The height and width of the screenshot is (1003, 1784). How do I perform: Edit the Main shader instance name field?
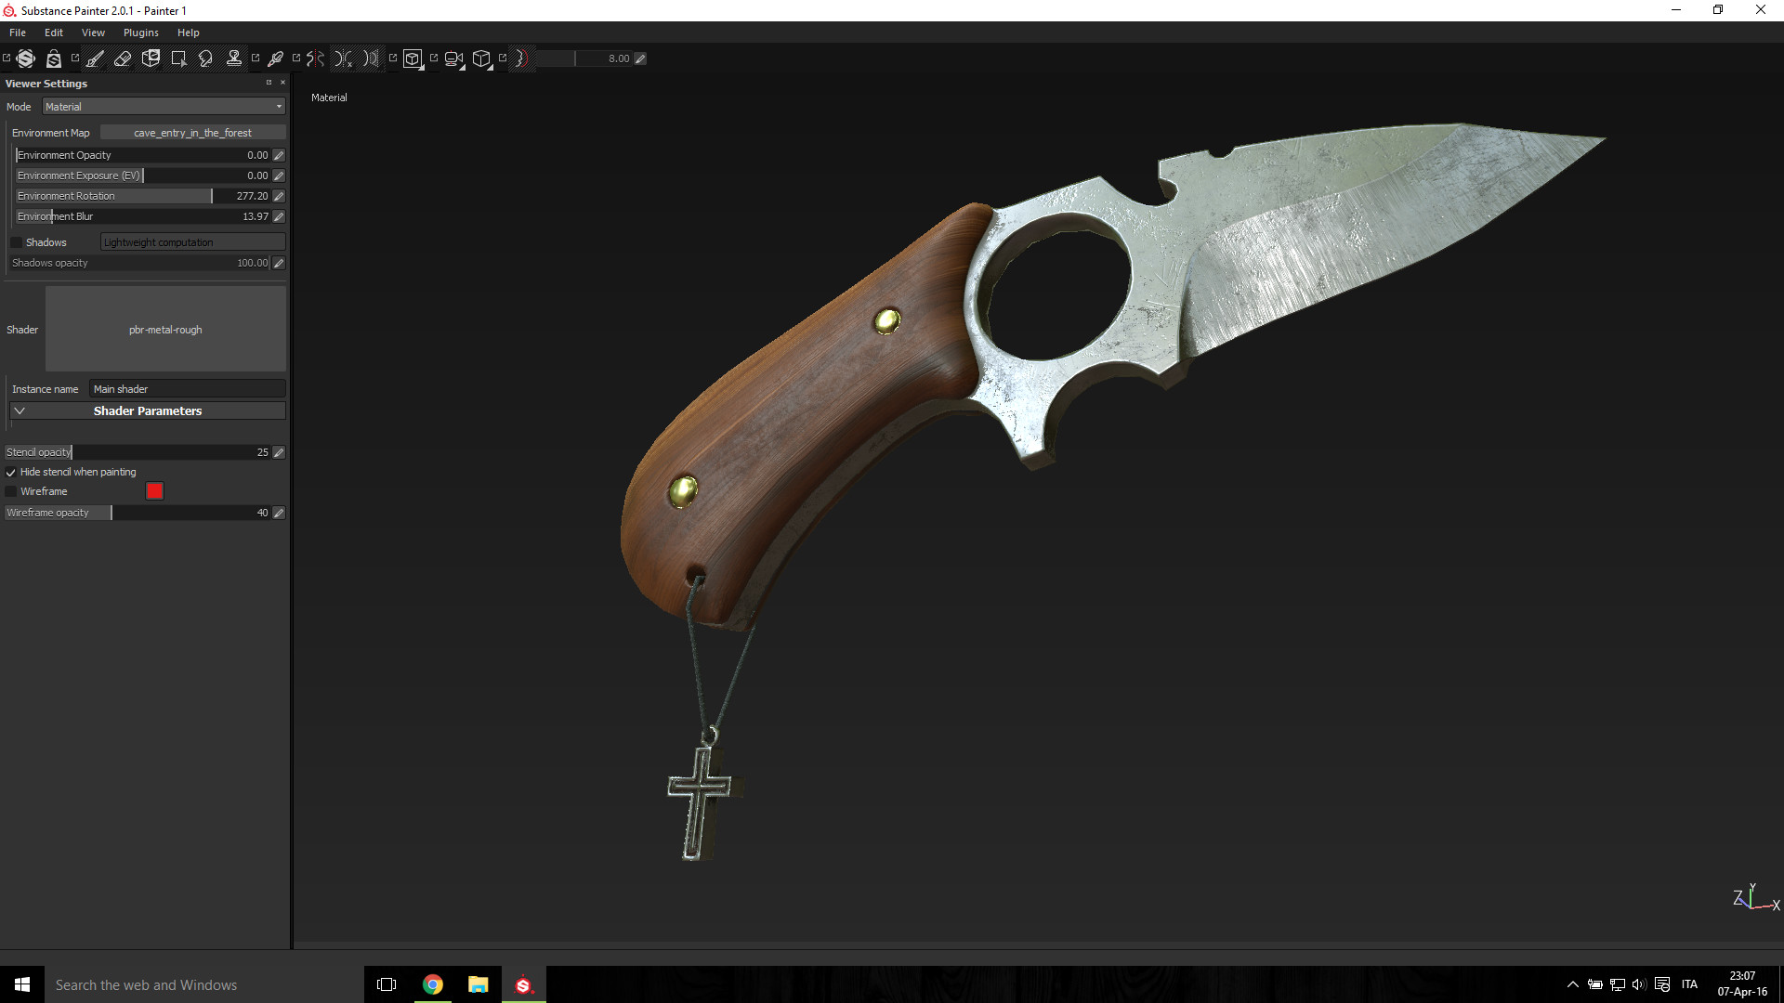(186, 388)
